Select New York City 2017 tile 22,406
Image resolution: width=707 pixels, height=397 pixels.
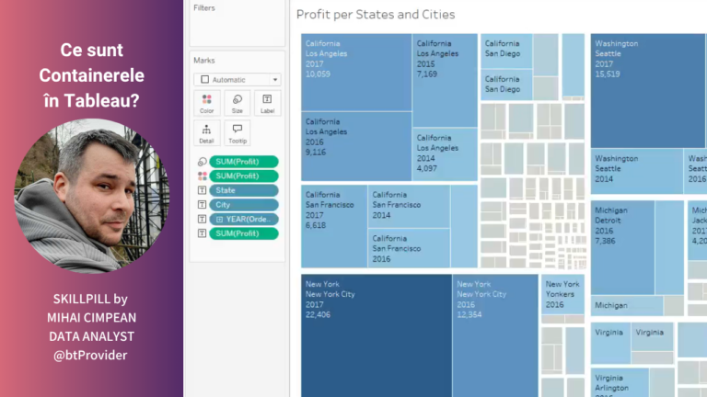point(377,335)
